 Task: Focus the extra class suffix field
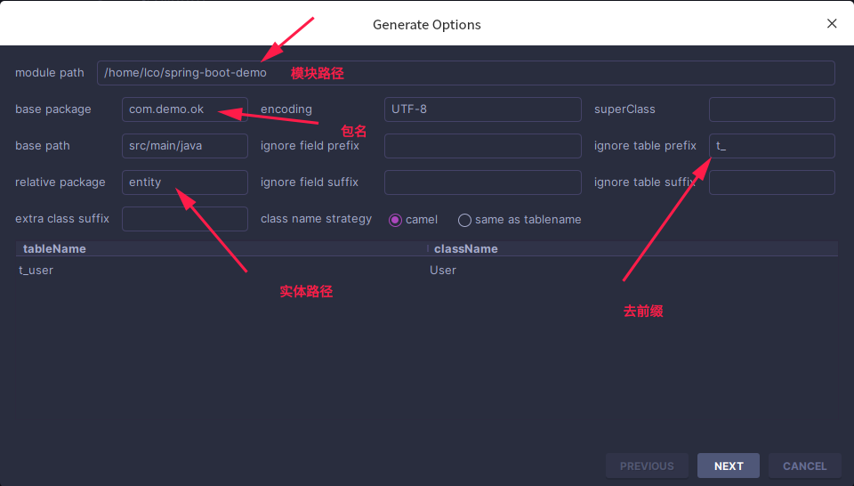tap(184, 219)
